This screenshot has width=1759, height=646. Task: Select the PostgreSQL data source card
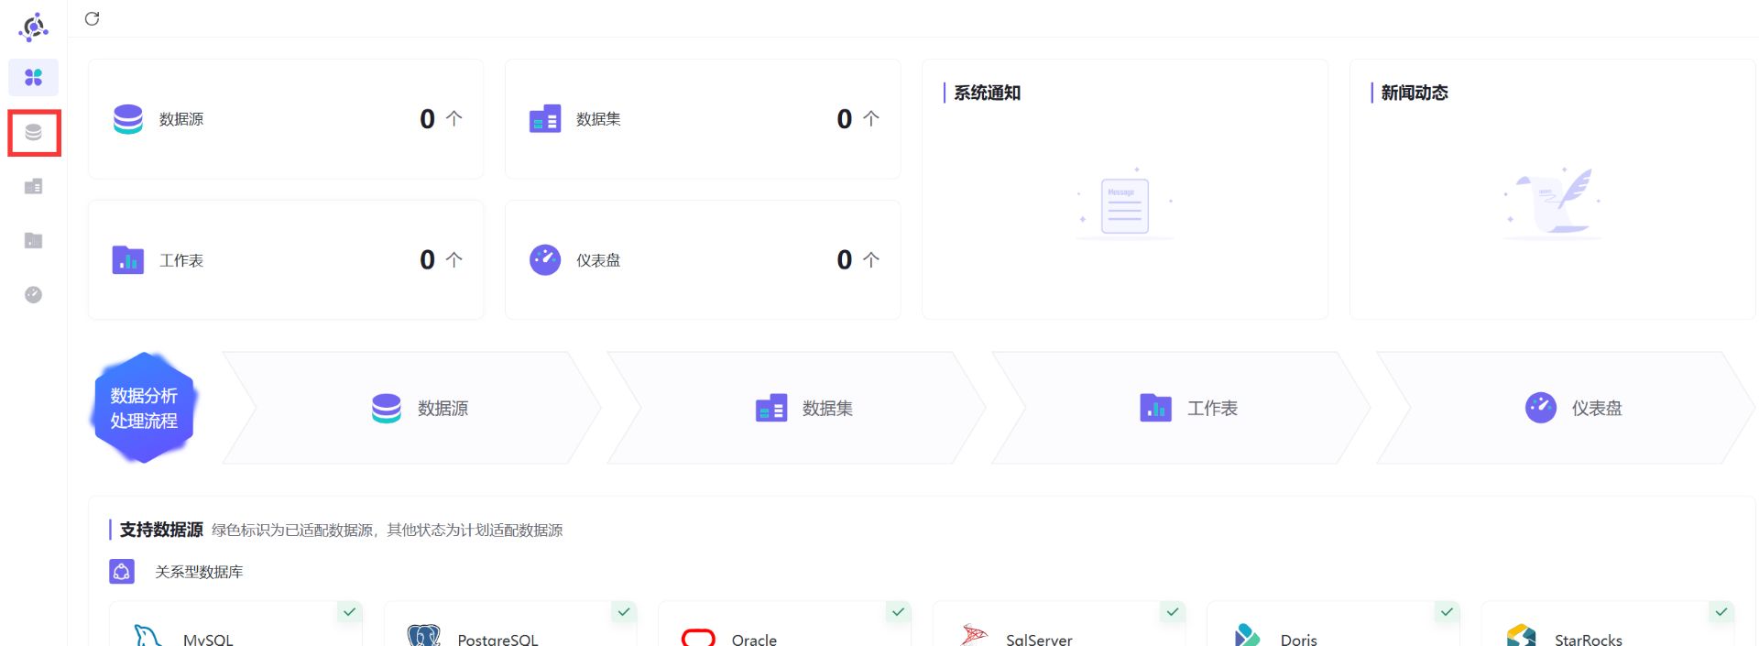(x=510, y=625)
